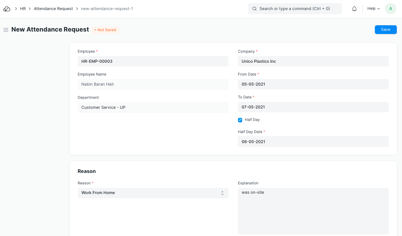Open the Company field selector

(313, 61)
